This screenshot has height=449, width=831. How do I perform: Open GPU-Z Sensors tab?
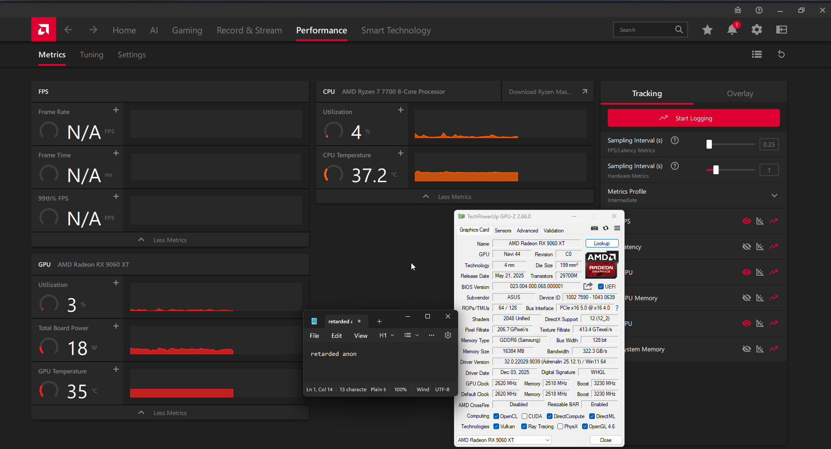pos(503,230)
